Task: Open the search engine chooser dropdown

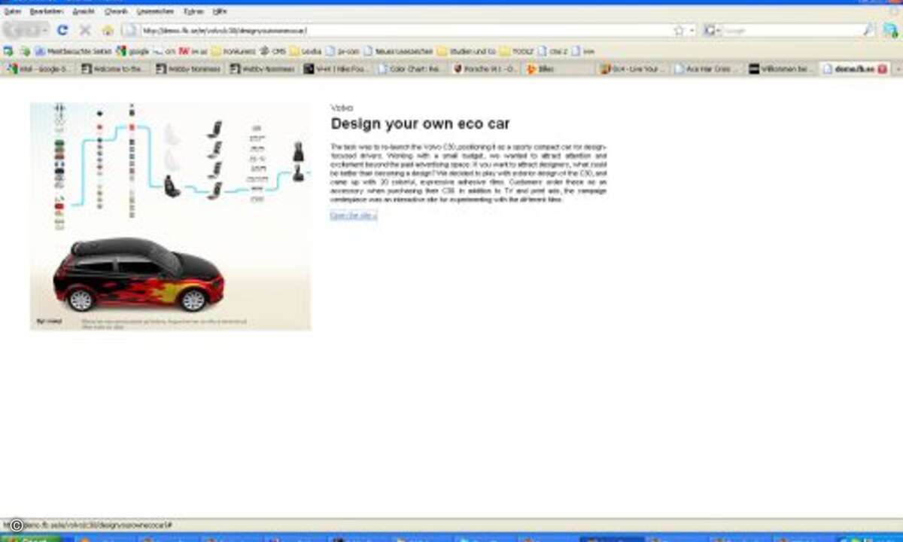Action: click(710, 31)
